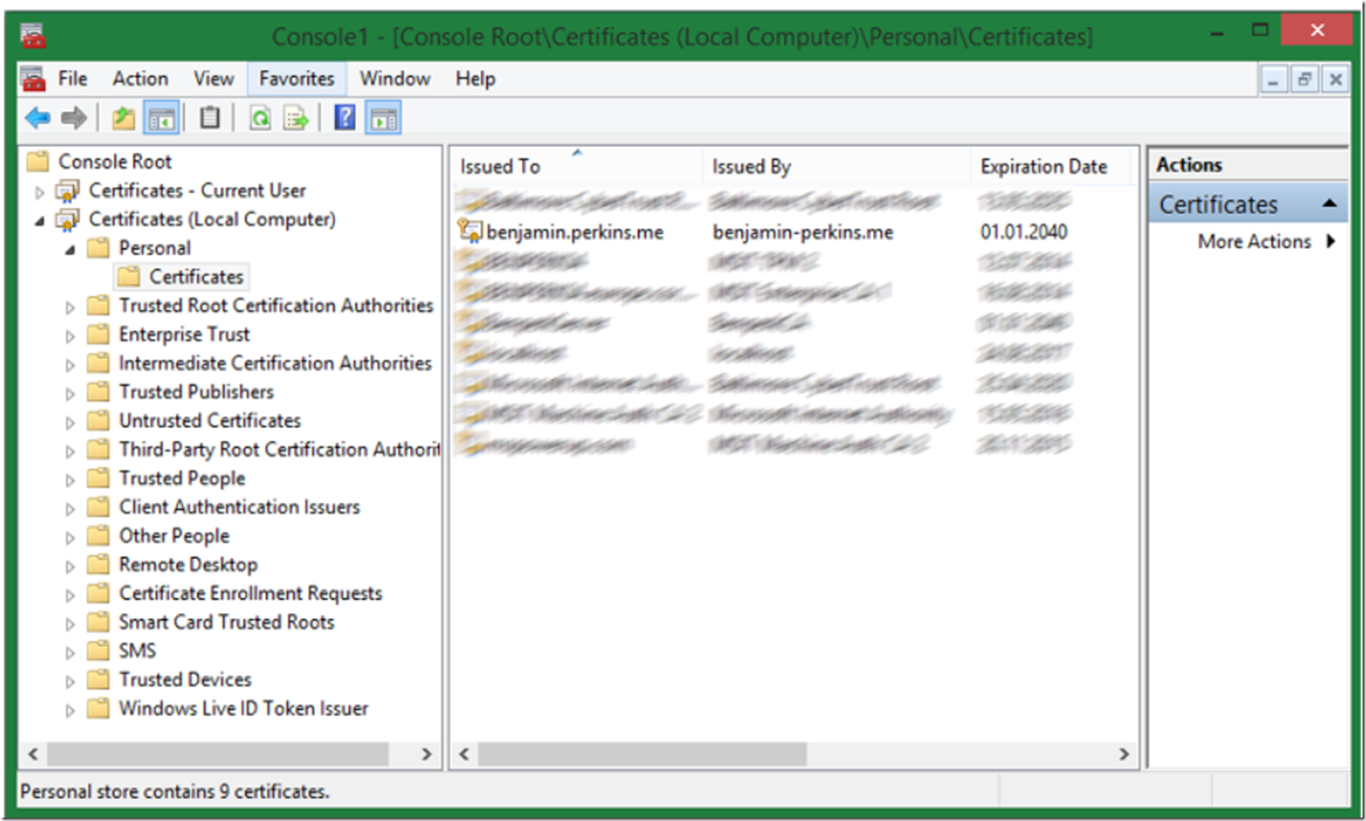Viewport: 1366px width, 821px height.
Task: Open the Window menu
Action: 395,78
